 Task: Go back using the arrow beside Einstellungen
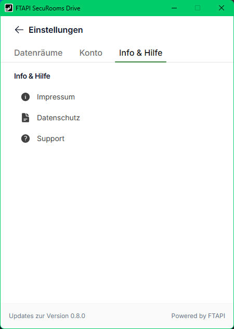coord(19,30)
